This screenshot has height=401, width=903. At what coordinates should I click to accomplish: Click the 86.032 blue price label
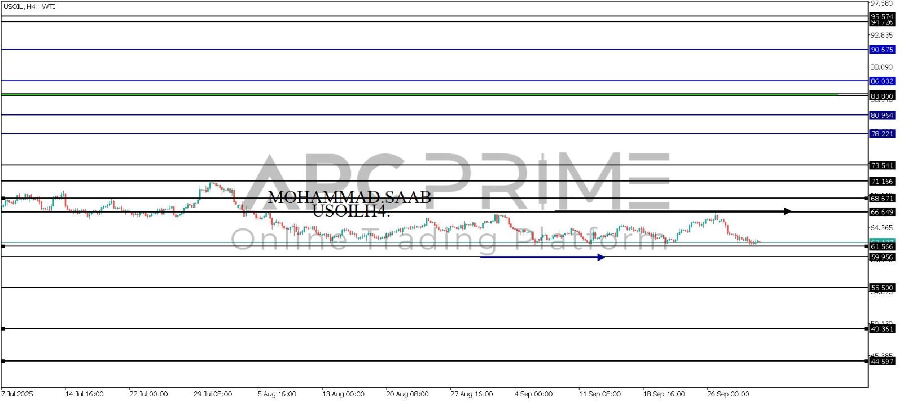pyautogui.click(x=882, y=81)
